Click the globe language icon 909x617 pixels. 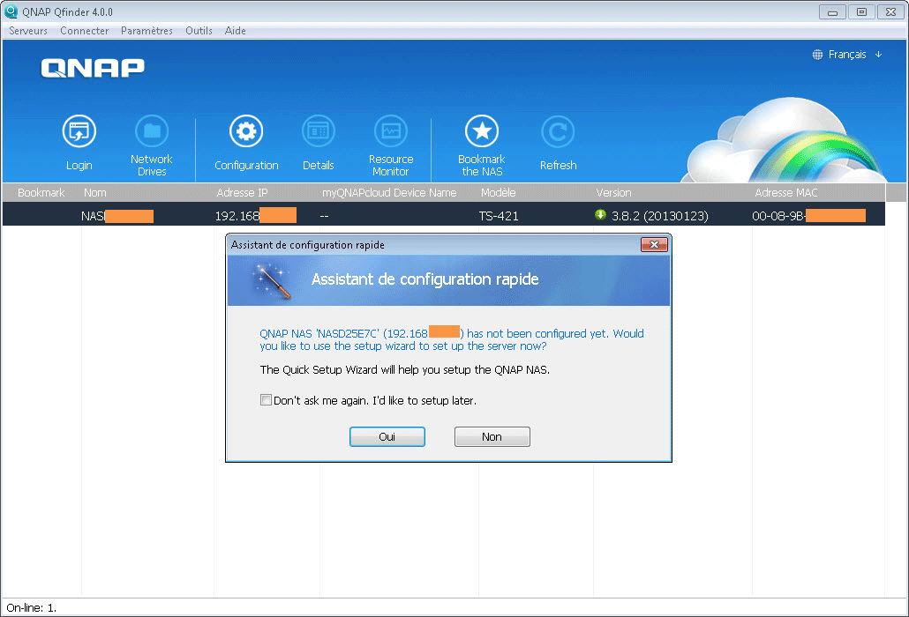click(x=817, y=55)
